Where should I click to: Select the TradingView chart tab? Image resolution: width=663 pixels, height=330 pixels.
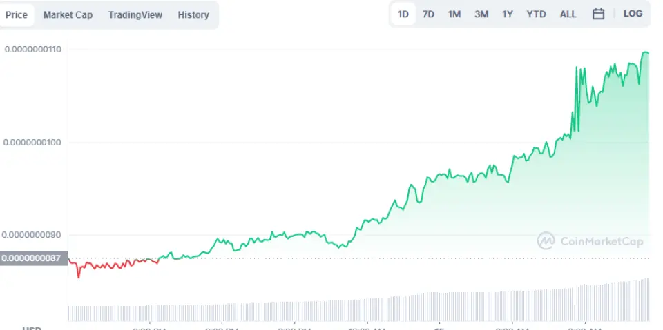(x=135, y=14)
